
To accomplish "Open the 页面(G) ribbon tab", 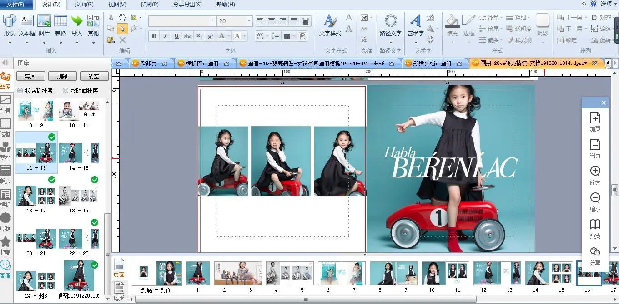I will pyautogui.click(x=84, y=5).
